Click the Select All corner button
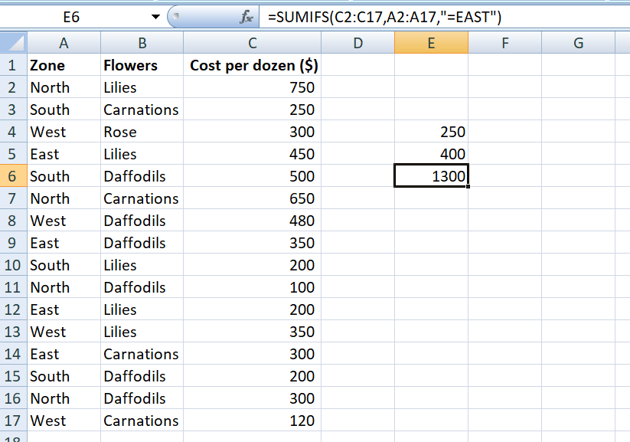Image resolution: width=630 pixels, height=442 pixels. click(11, 43)
